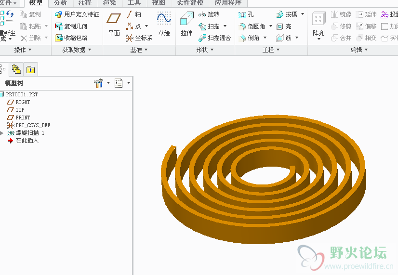398x275 pixels.
Task: Select the Draft (拔模) tool
Action: [287, 14]
